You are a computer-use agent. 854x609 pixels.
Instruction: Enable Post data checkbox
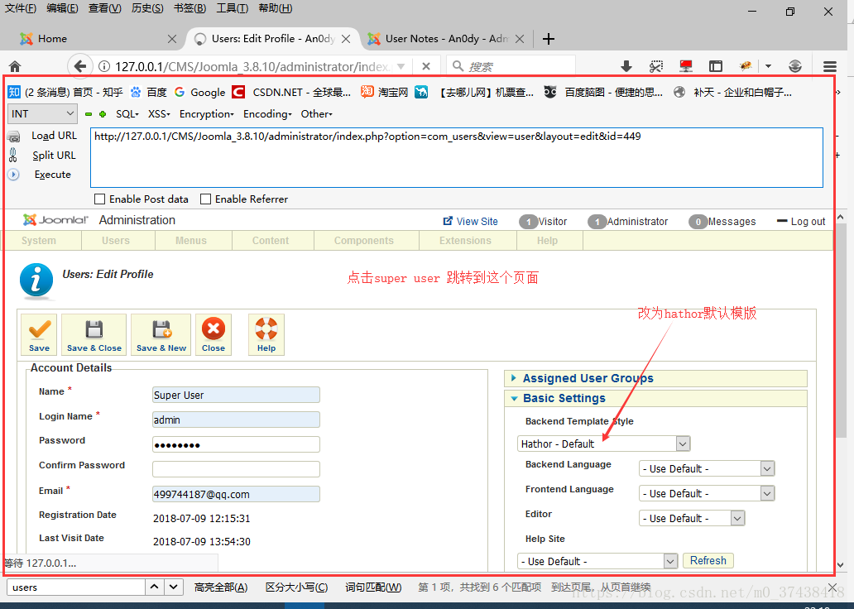click(x=99, y=199)
